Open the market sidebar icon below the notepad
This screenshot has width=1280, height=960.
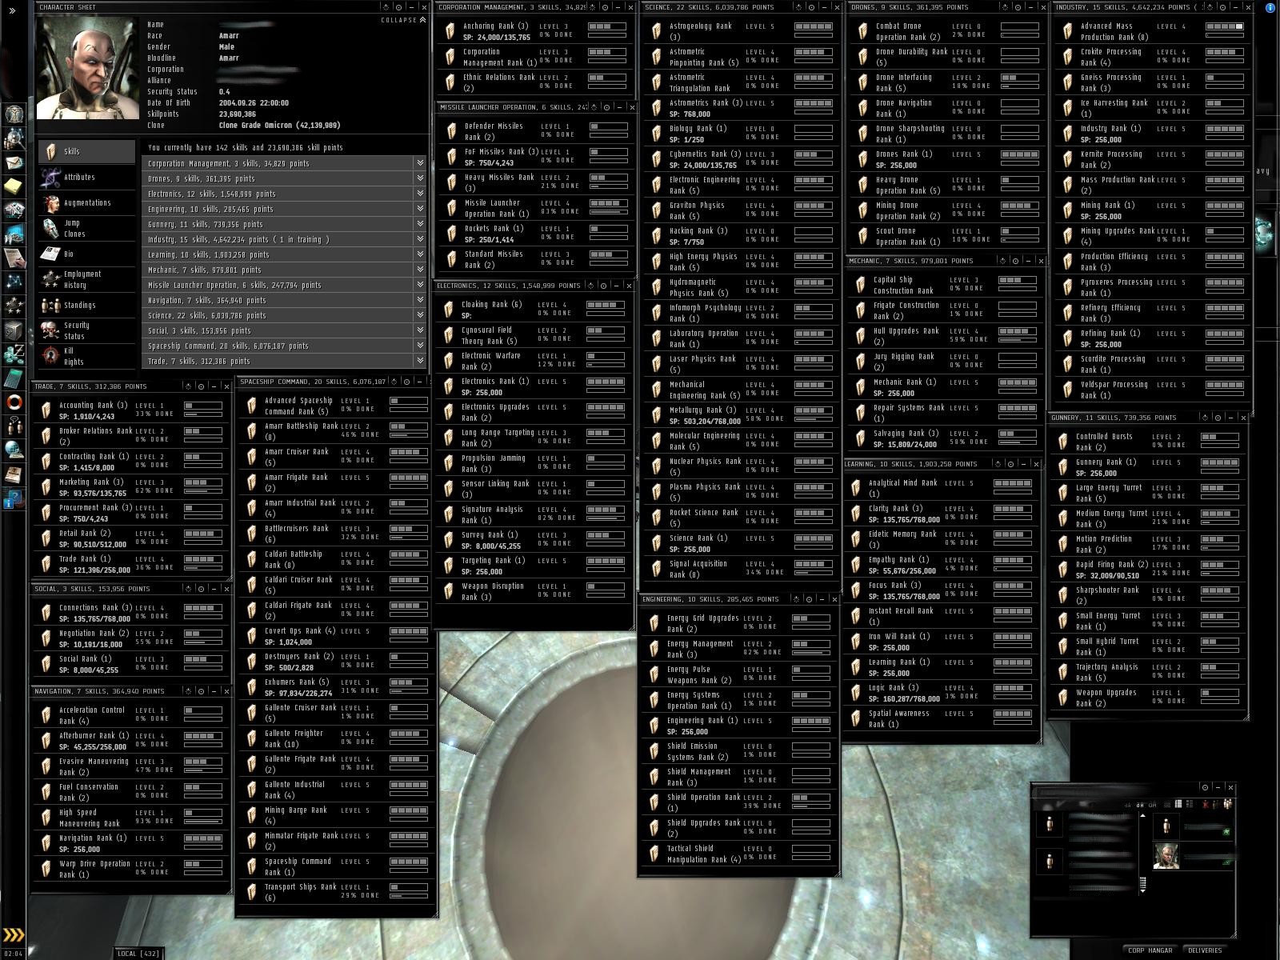pos(14,210)
